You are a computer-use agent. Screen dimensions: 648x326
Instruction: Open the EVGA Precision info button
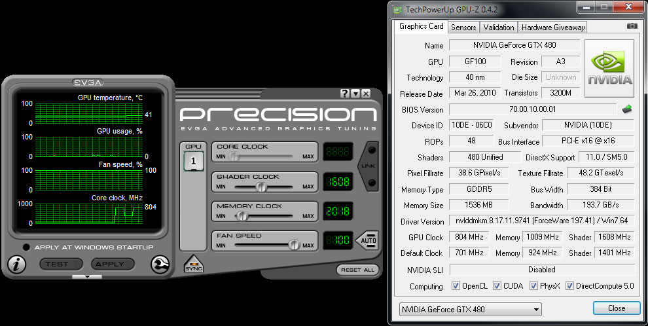(x=16, y=264)
